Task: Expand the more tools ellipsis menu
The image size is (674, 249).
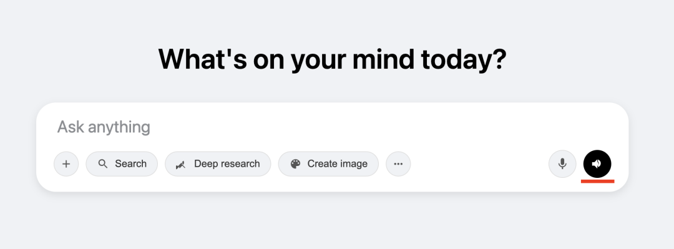Action: 398,164
